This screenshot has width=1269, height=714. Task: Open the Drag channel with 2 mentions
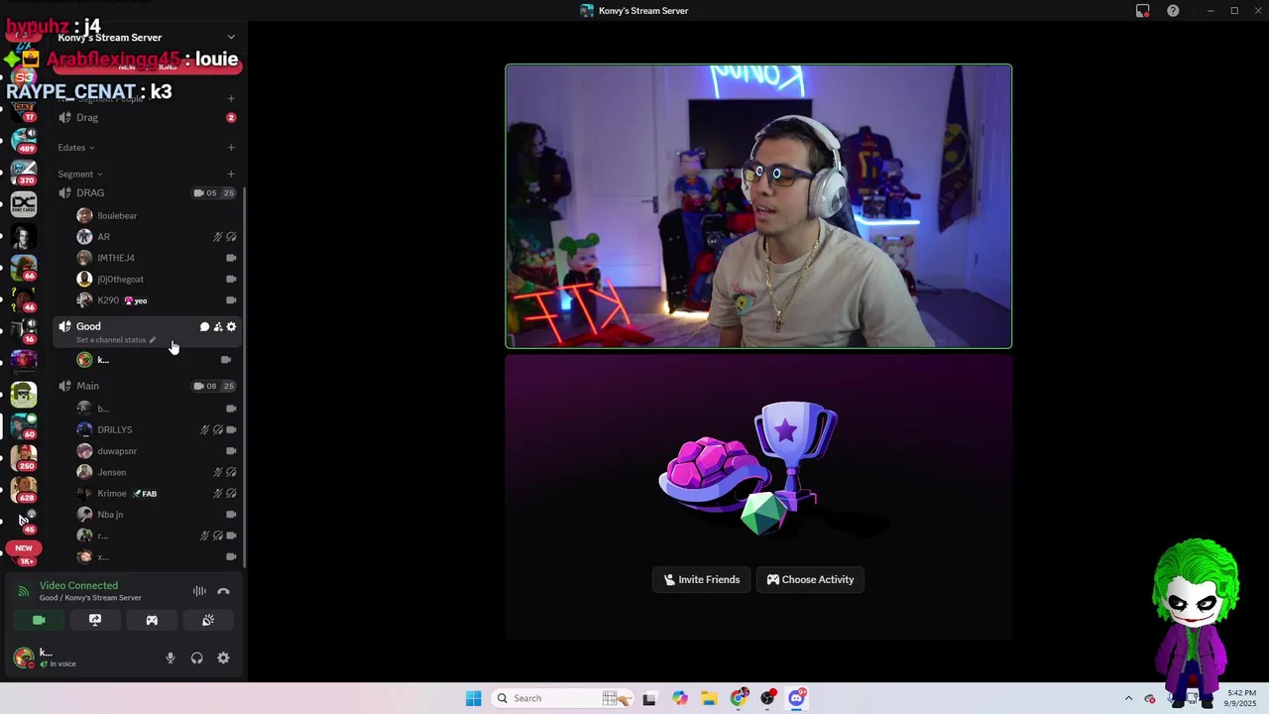pos(147,117)
